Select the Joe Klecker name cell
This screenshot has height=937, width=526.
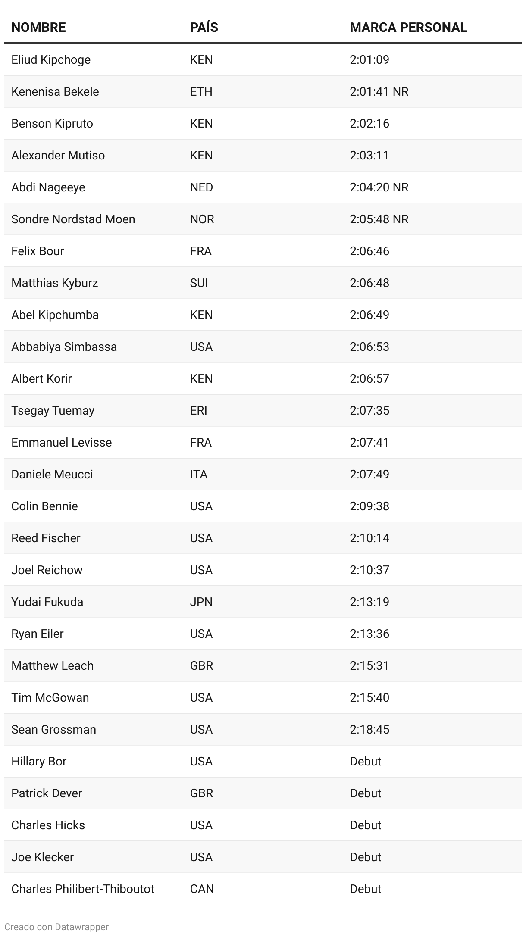tap(42, 857)
